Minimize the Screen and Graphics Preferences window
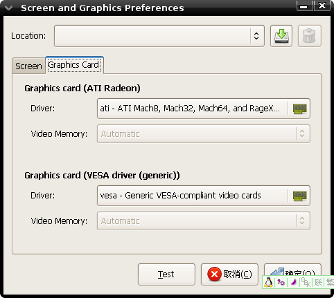This screenshot has height=298, width=334. point(304,6)
